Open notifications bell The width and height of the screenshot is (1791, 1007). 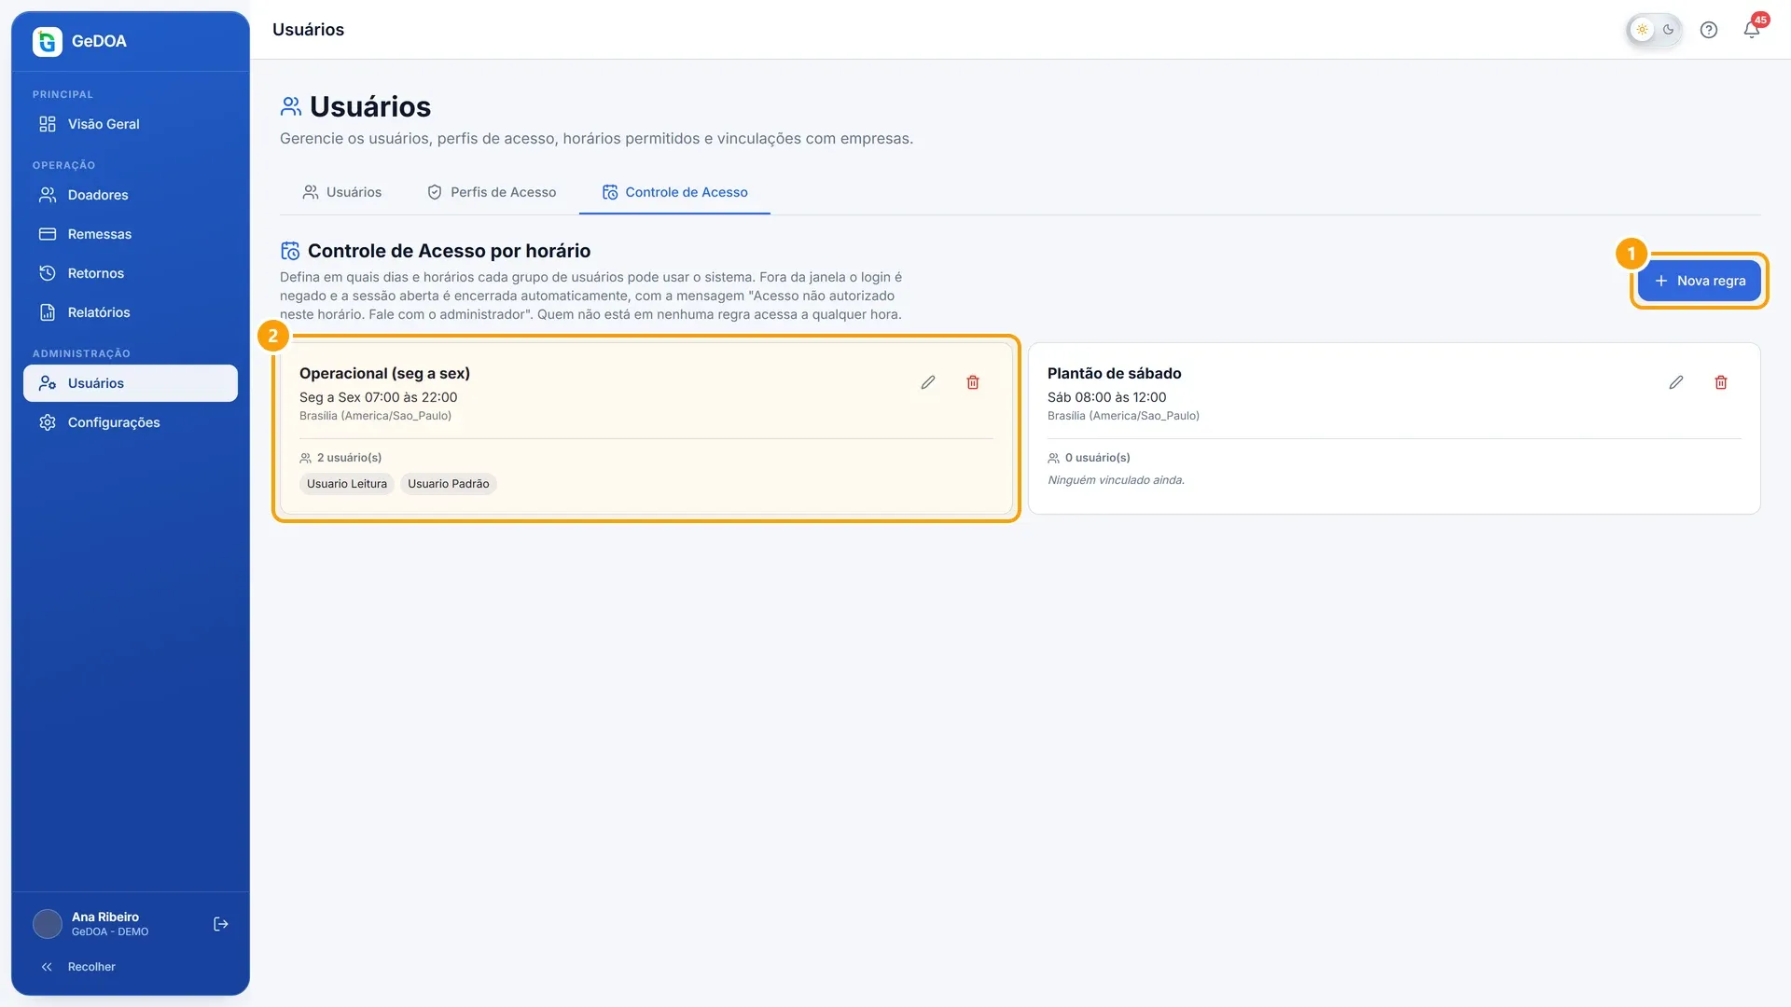[1752, 30]
